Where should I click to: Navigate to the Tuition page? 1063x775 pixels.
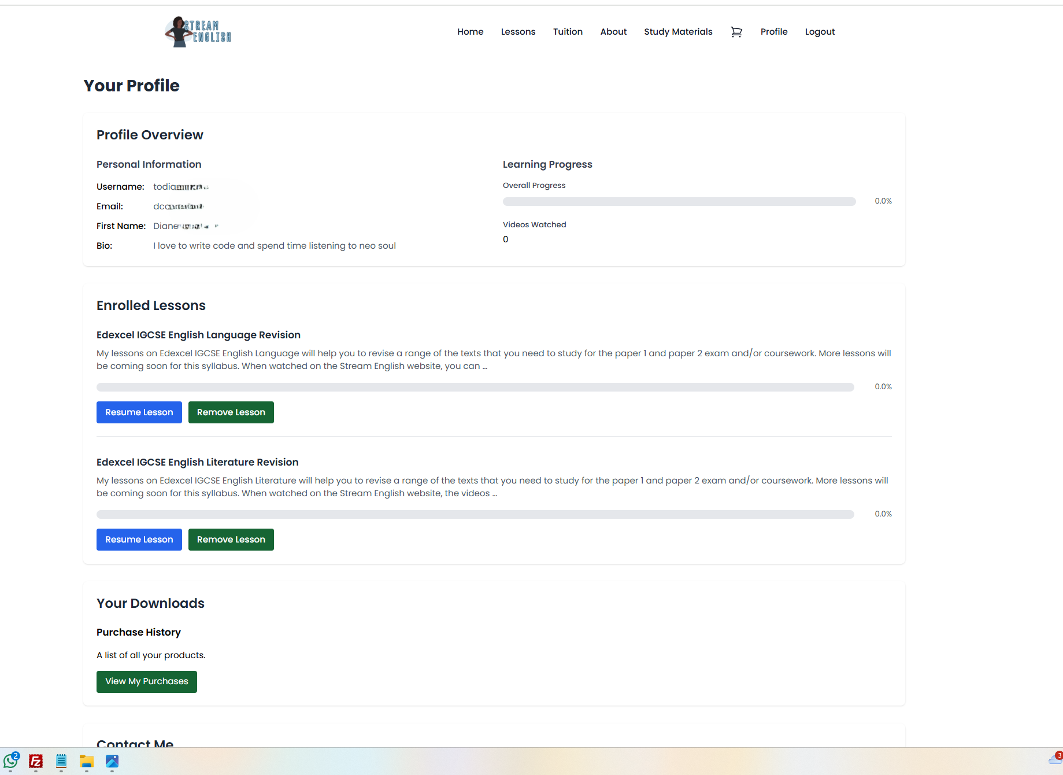pyautogui.click(x=568, y=32)
